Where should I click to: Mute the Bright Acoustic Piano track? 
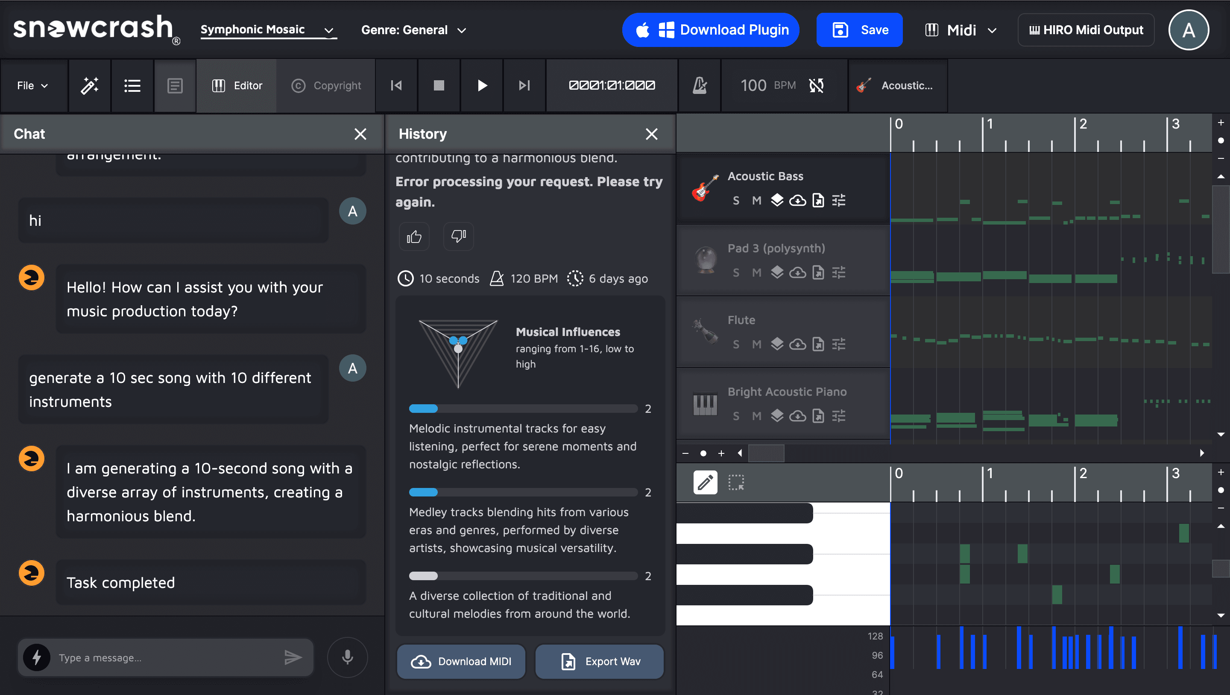(x=756, y=416)
